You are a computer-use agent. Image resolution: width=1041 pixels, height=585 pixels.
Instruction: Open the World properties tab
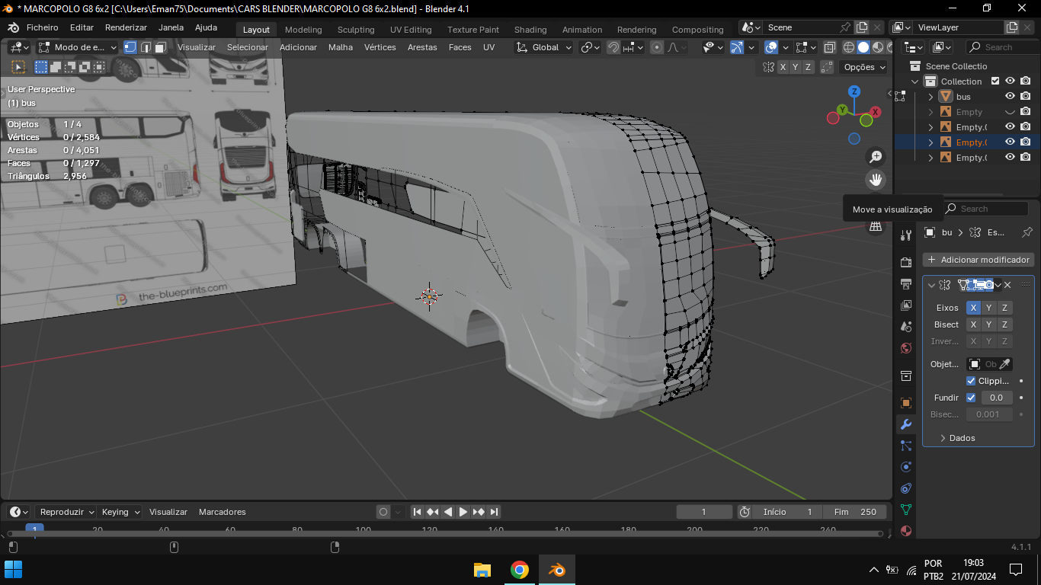coord(906,348)
